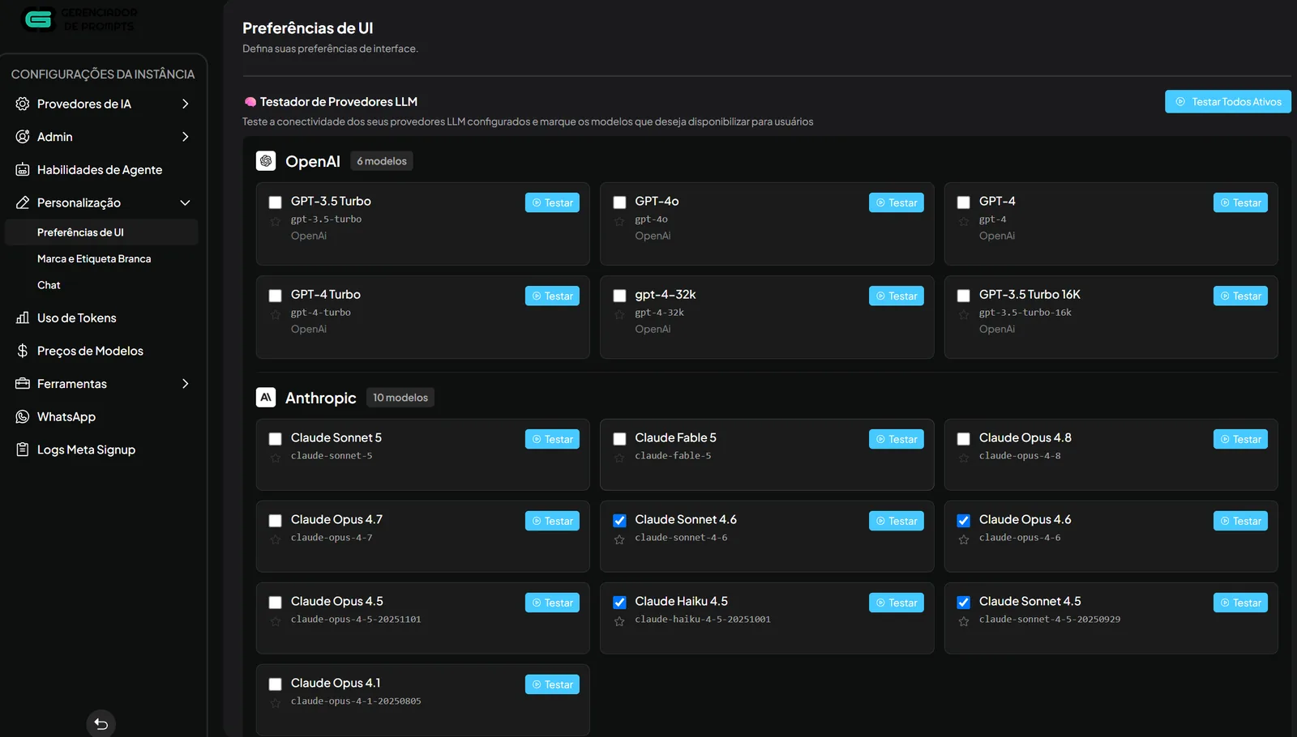Star the Claude Haiku 4.5 model

point(619,621)
